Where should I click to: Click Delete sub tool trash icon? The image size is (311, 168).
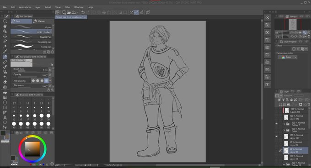(x=53, y=52)
